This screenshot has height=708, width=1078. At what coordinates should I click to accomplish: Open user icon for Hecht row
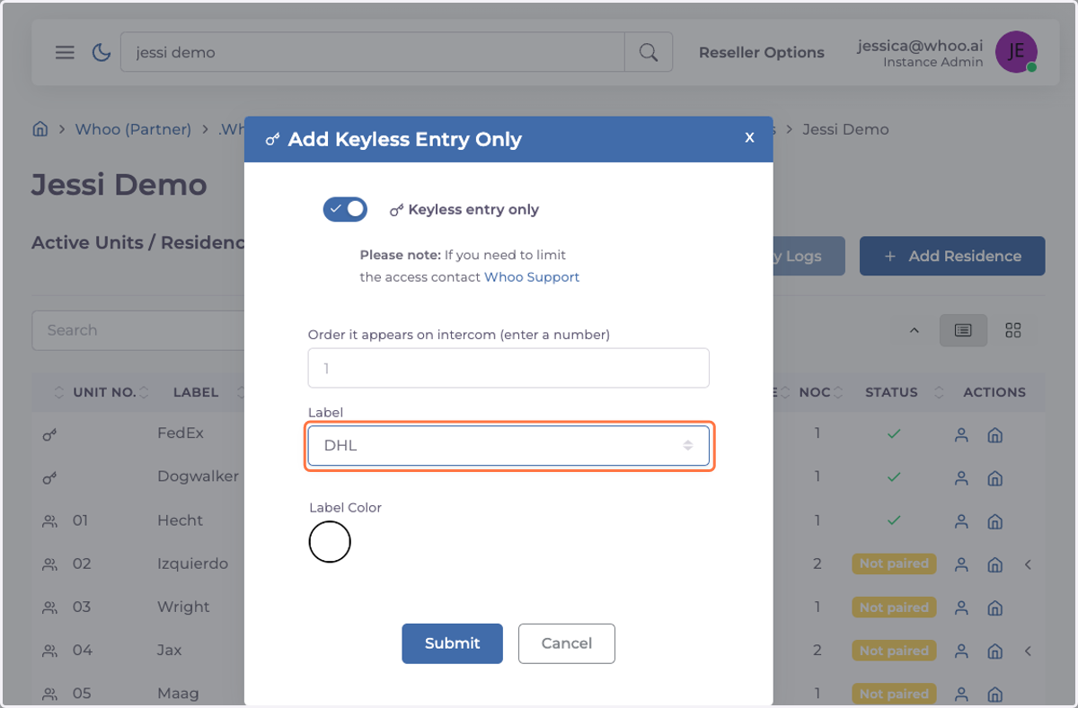pyautogui.click(x=961, y=521)
